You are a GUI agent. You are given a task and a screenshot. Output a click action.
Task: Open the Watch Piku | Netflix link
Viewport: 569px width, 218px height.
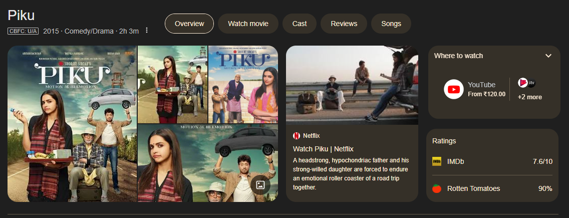pos(323,149)
